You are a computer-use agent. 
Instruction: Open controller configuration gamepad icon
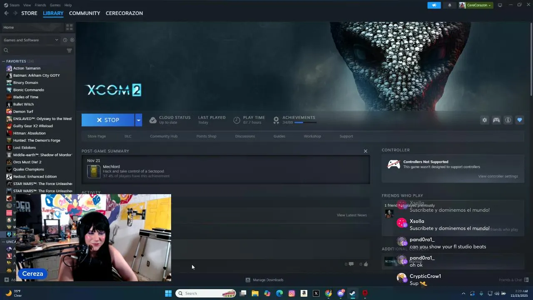496,120
